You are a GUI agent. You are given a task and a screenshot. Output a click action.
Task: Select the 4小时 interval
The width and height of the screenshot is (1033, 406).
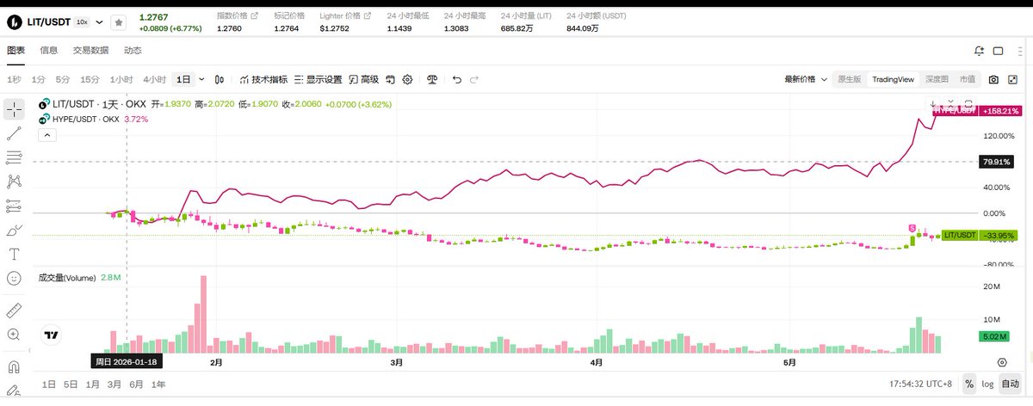click(154, 79)
